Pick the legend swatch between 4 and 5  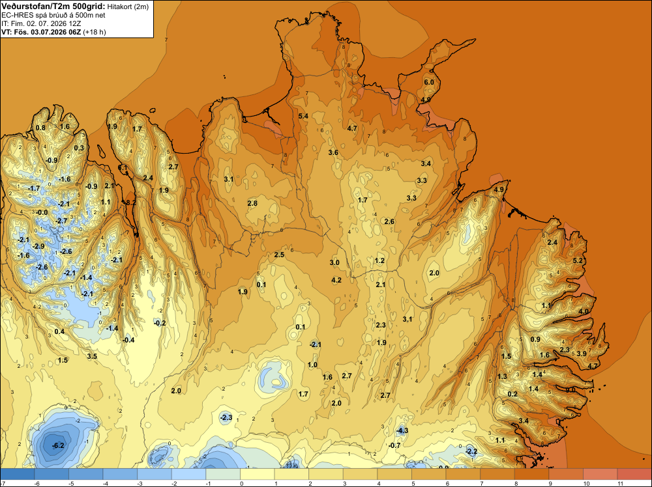coord(394,474)
